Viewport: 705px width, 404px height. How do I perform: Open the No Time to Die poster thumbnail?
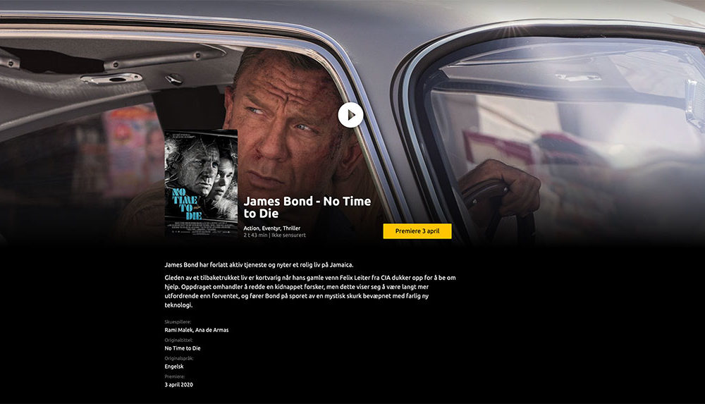(x=201, y=183)
